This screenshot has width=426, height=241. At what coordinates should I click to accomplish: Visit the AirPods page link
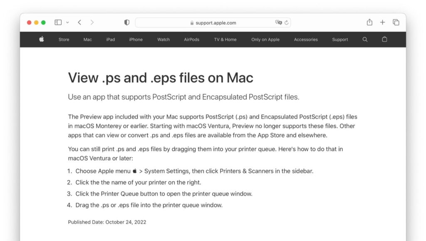coord(191,39)
